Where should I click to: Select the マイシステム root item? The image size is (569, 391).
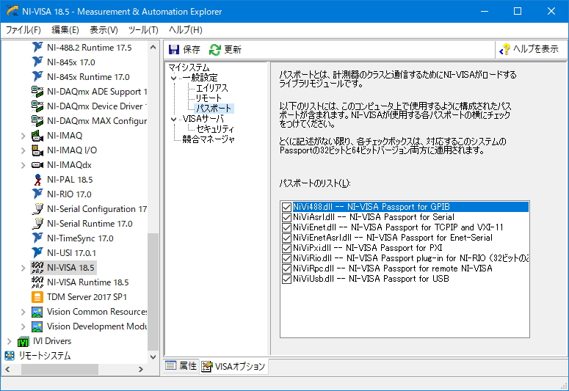click(x=189, y=67)
